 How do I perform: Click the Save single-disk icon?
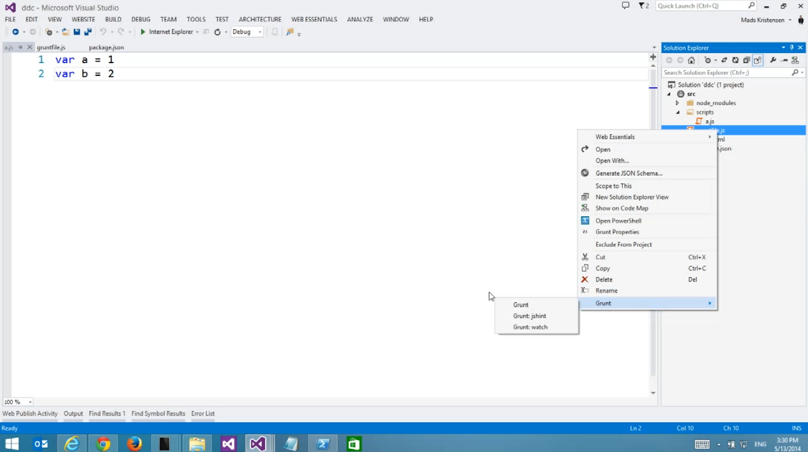[x=77, y=32]
